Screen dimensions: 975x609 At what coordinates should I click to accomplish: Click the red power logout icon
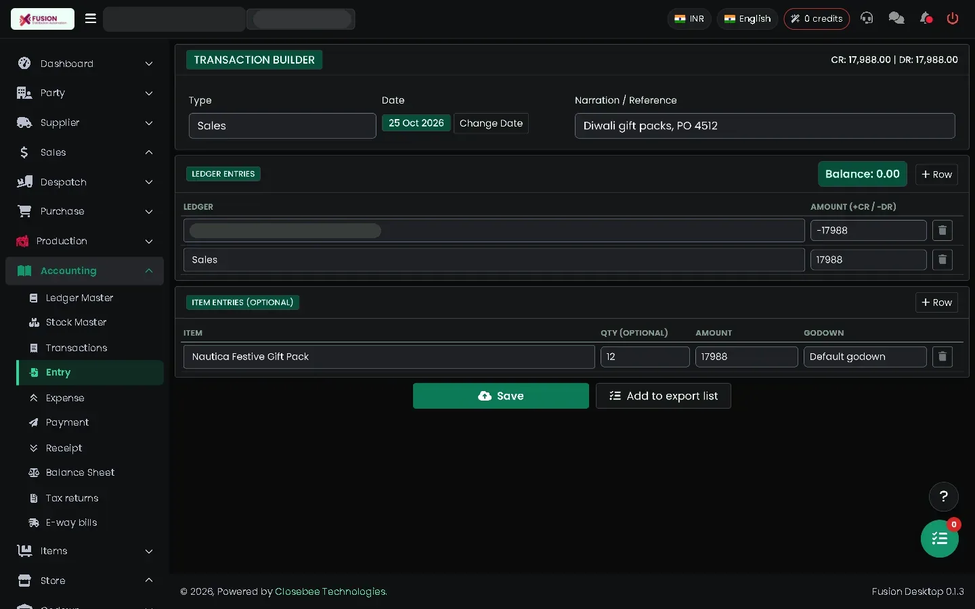point(953,18)
